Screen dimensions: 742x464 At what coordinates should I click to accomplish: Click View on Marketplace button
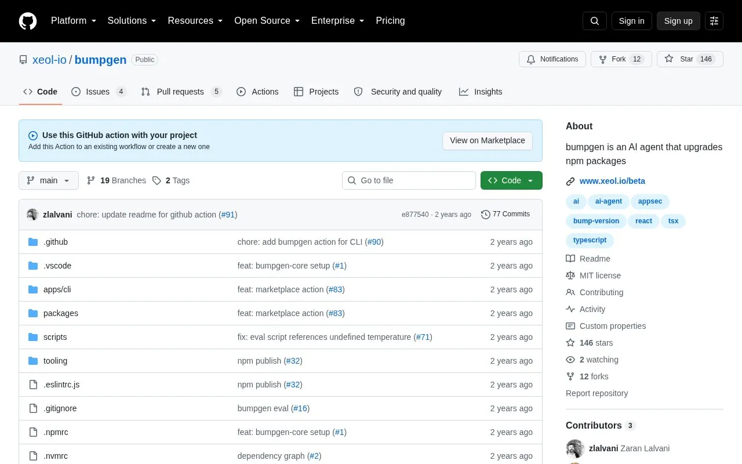(488, 140)
